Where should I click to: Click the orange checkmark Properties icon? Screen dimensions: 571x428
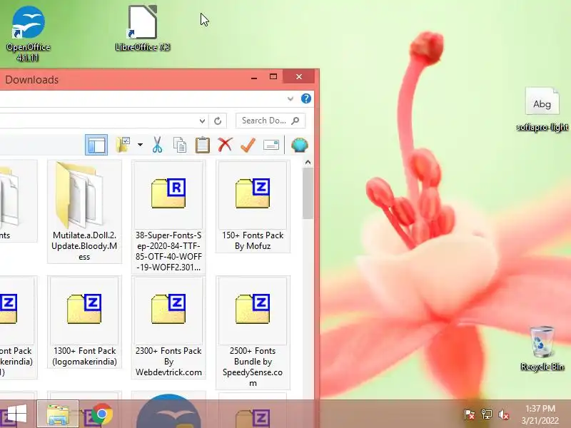pos(248,145)
